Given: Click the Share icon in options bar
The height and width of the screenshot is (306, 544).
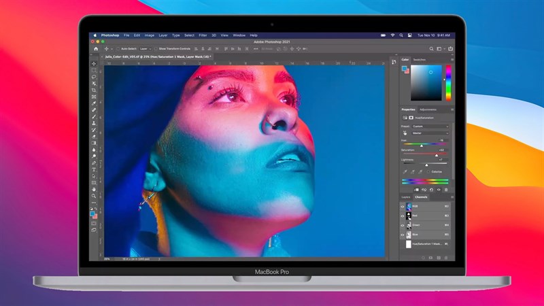Looking at the screenshot, I should click(x=450, y=48).
